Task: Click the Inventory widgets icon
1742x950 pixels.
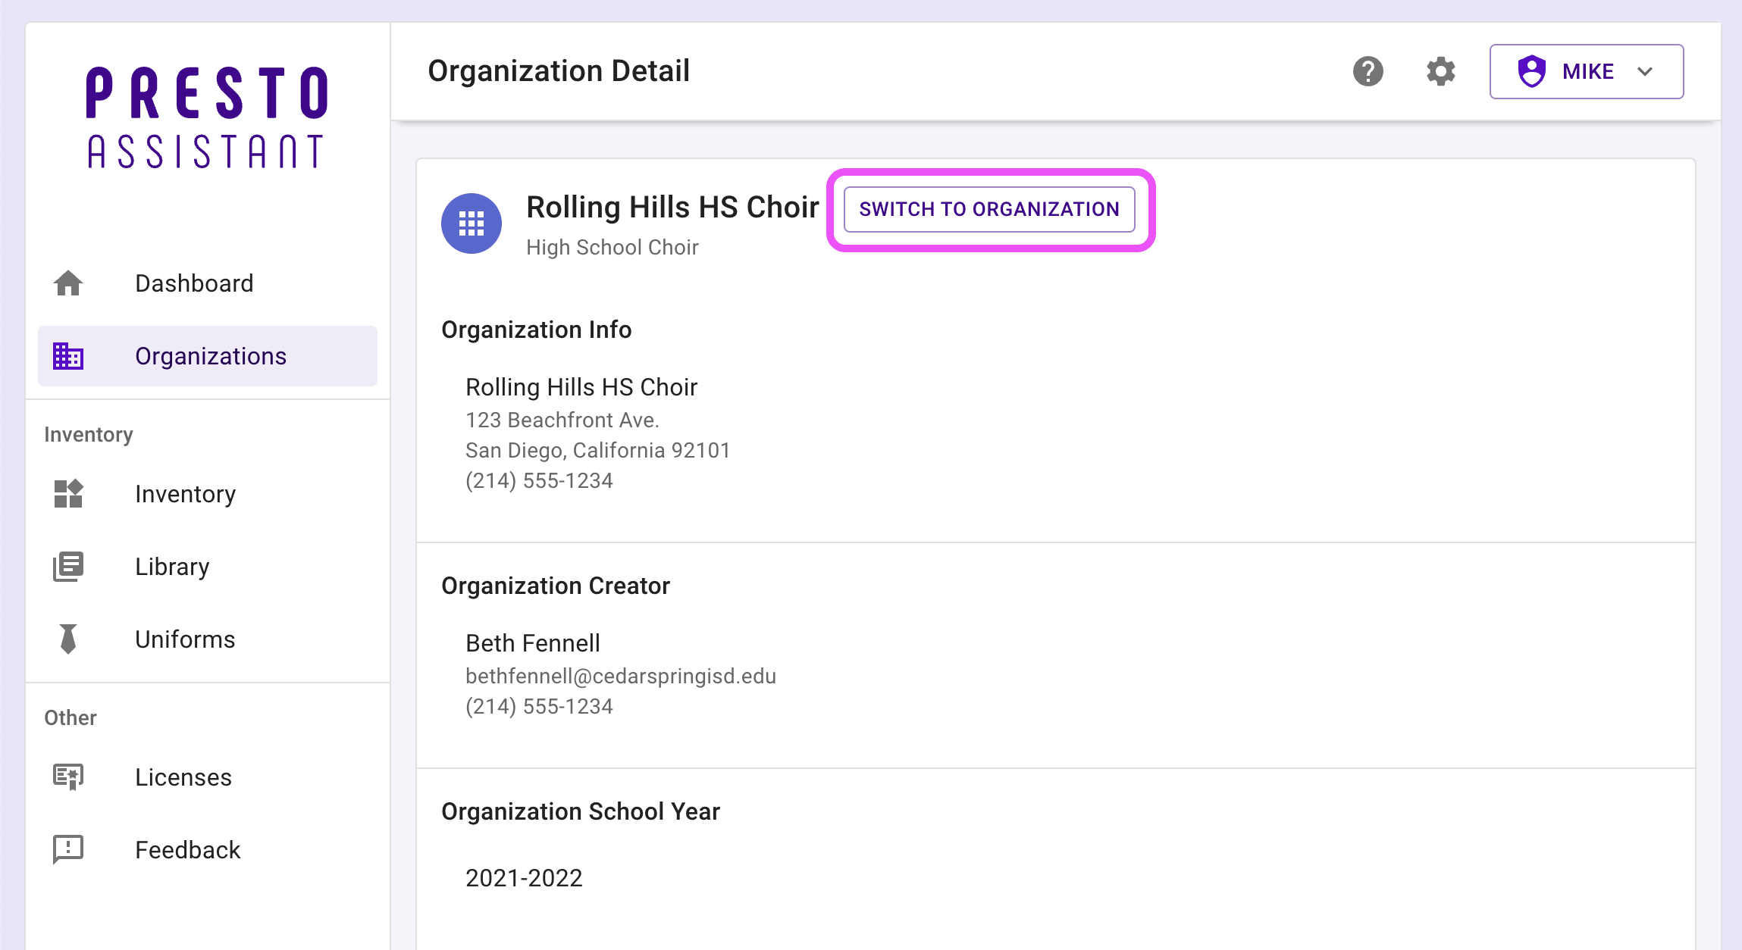Action: tap(68, 494)
